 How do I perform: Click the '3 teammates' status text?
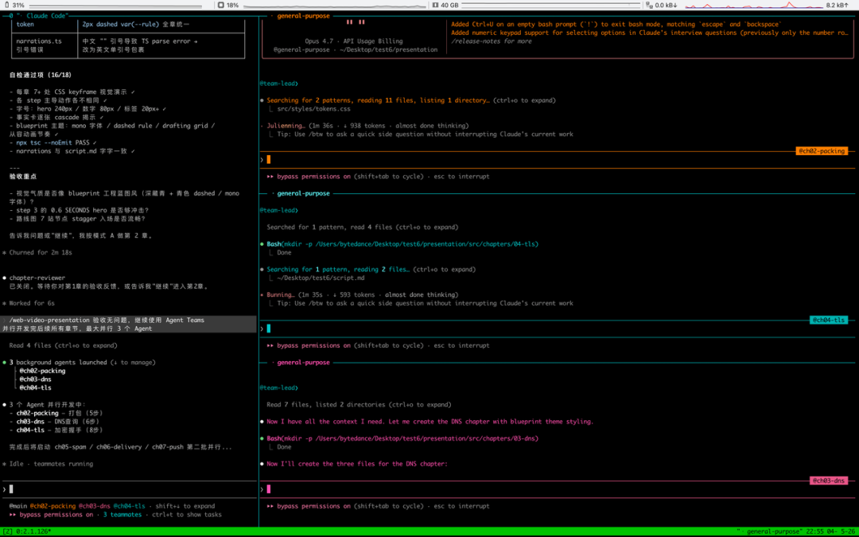(x=122, y=515)
